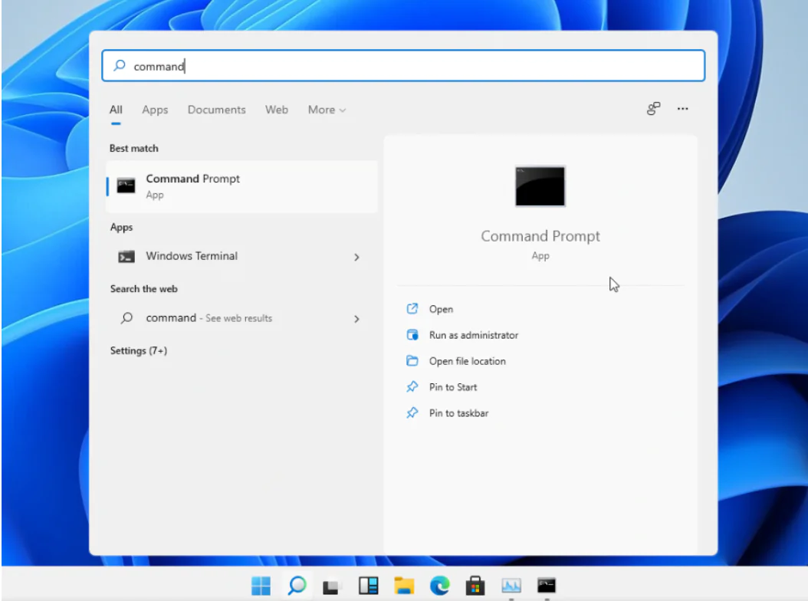Select the Documents filter tab
808x601 pixels.
[216, 110]
